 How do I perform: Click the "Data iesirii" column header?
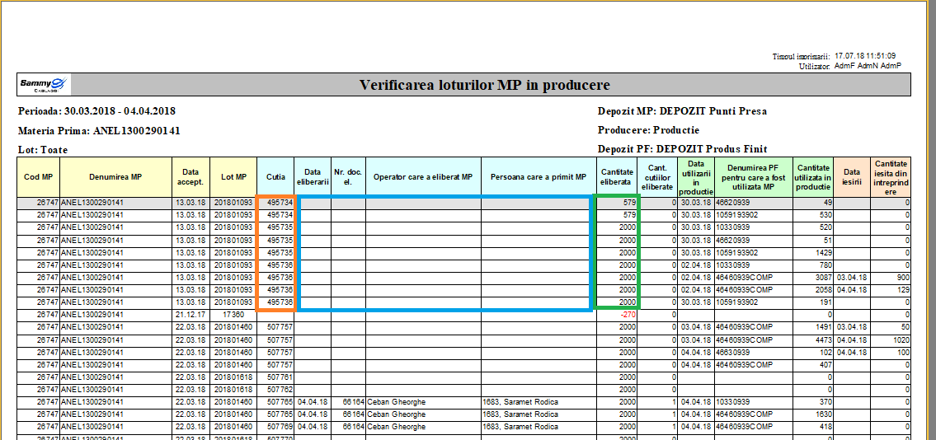click(x=853, y=177)
